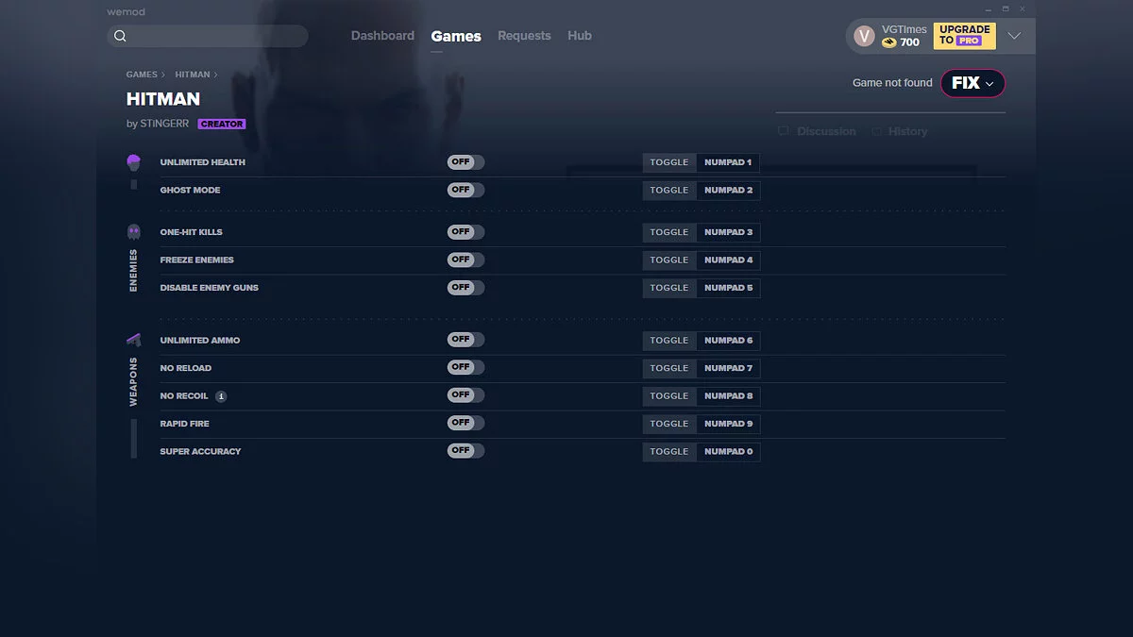Click the coin balance icon

click(x=889, y=42)
